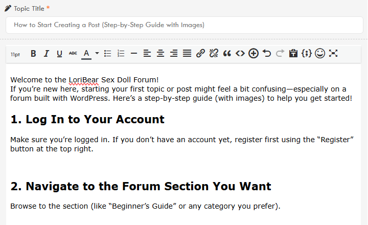Format selection as blockquote
The height and width of the screenshot is (225, 368).
click(227, 53)
